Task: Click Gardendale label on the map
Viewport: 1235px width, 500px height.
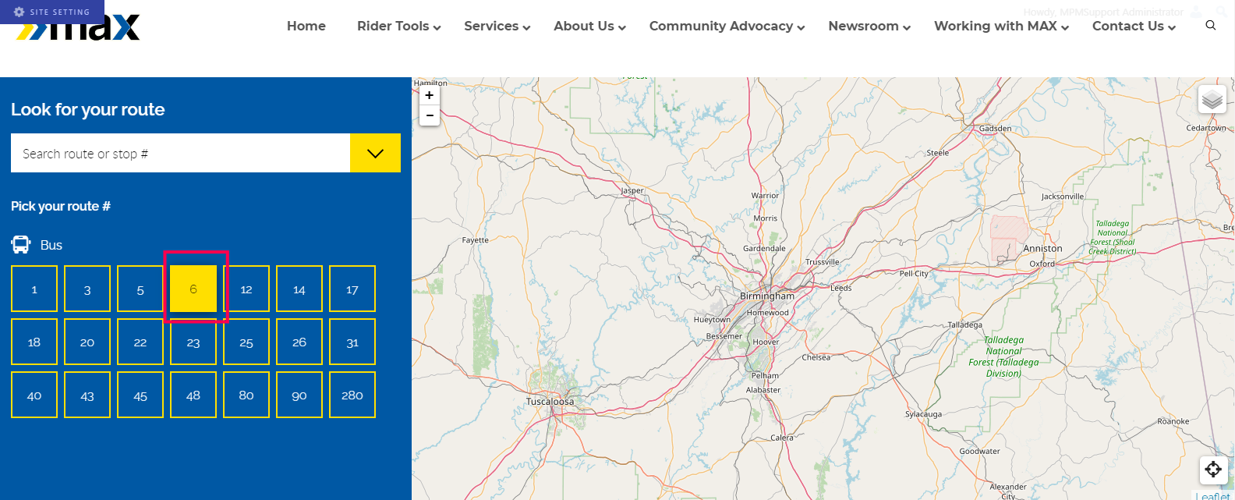Action: 764,249
